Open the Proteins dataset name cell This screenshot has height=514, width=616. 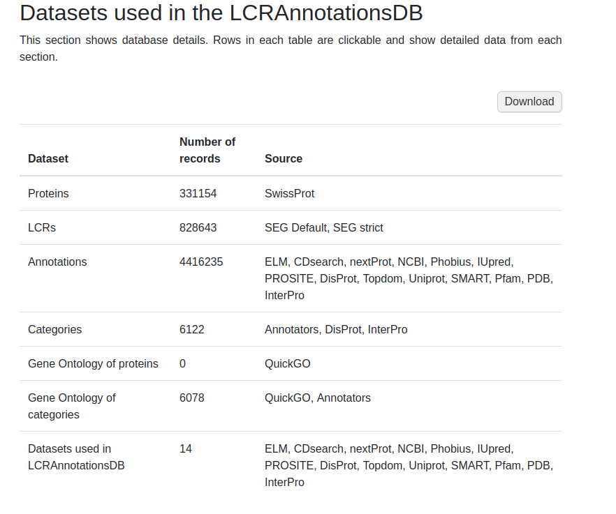pyautogui.click(x=48, y=193)
